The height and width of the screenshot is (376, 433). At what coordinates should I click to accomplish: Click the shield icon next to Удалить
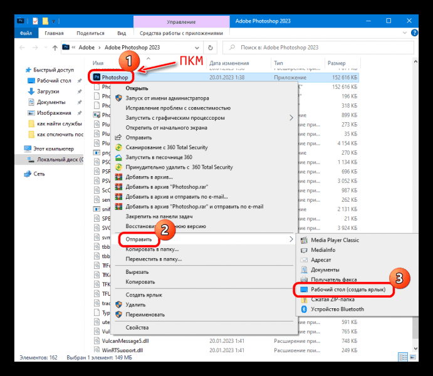pyautogui.click(x=118, y=305)
